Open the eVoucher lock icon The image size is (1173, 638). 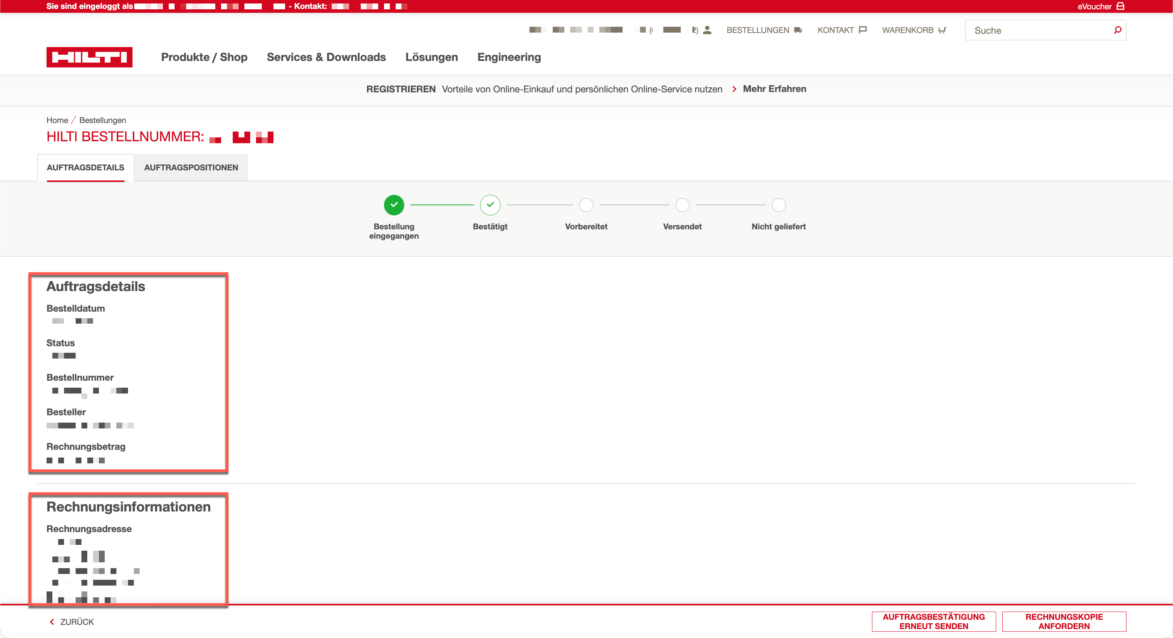[1121, 6]
